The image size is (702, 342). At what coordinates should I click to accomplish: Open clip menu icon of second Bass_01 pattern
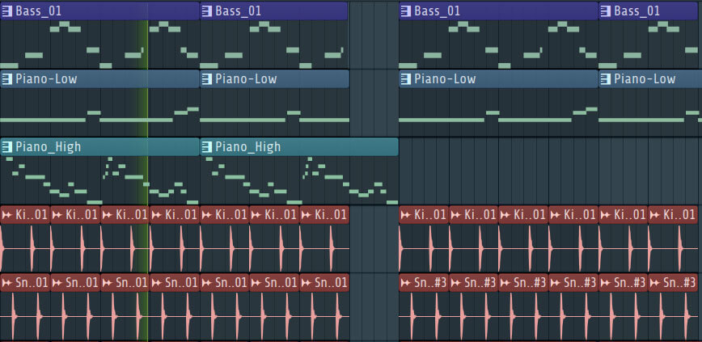tap(206, 11)
